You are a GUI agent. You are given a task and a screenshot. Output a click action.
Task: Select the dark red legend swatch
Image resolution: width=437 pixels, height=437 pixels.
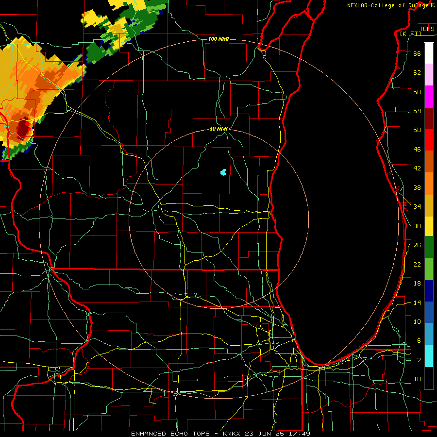(x=429, y=118)
